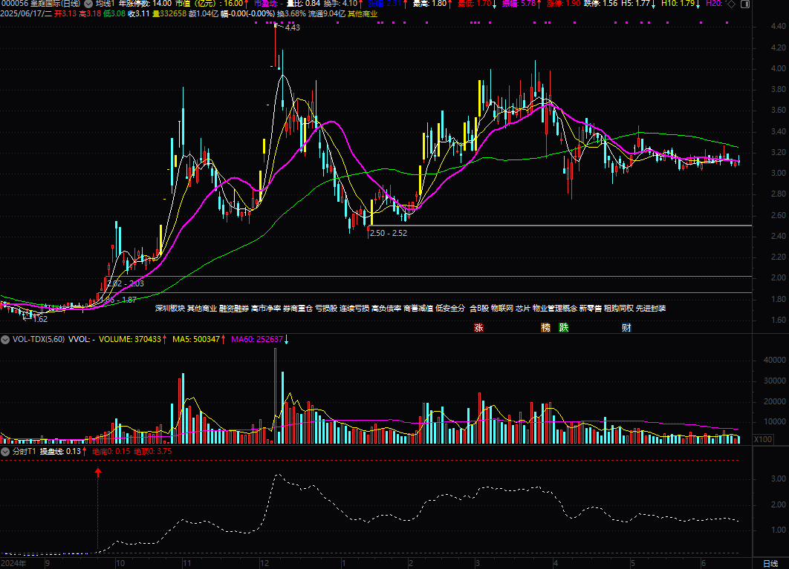The height and width of the screenshot is (569, 789).
Task: Click the orange 榜 event marker
Action: (546, 328)
